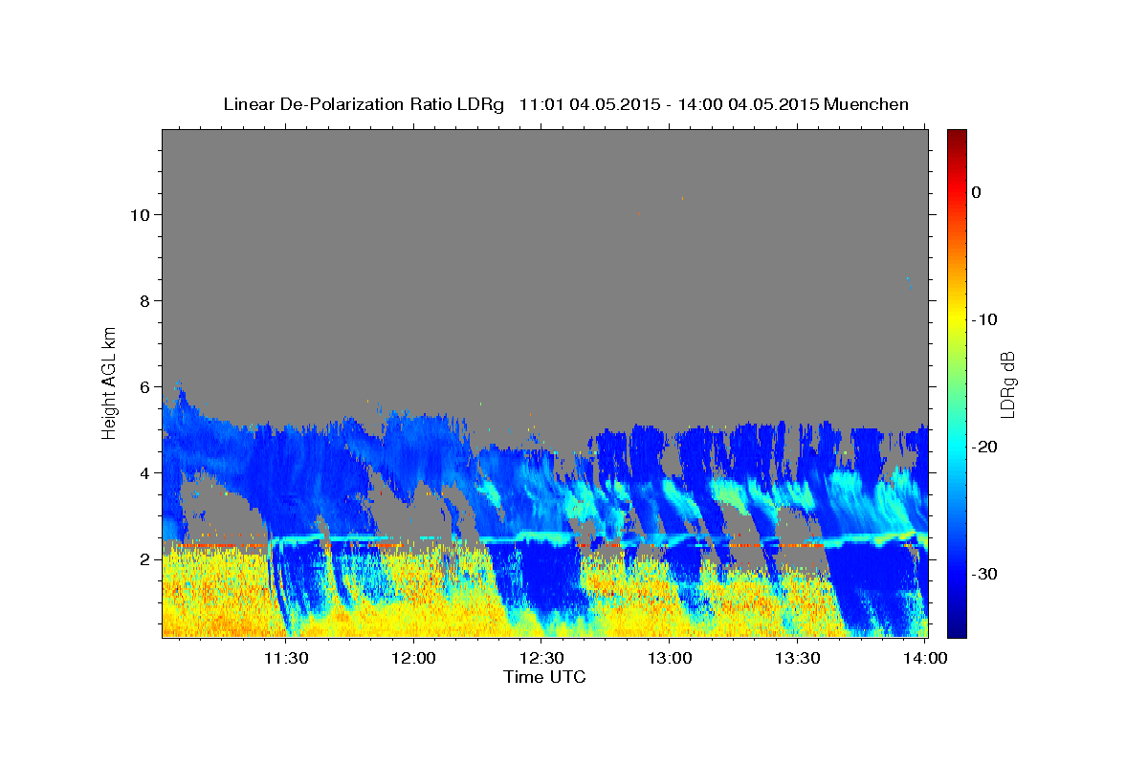Click the 'Height AGL km' axis label
The height and width of the screenshot is (765, 1148).
pos(109,382)
